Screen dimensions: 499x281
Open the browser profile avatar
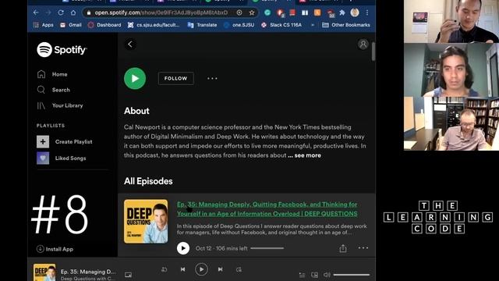click(355, 12)
